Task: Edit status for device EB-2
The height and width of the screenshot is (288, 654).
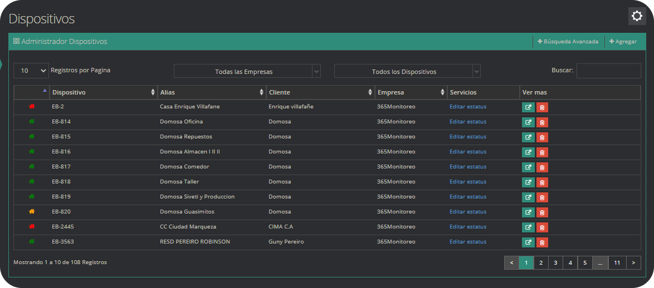Action: click(467, 107)
